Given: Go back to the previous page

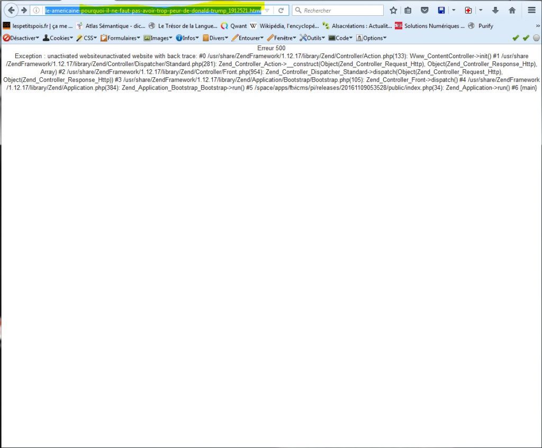Looking at the screenshot, I should point(11,10).
